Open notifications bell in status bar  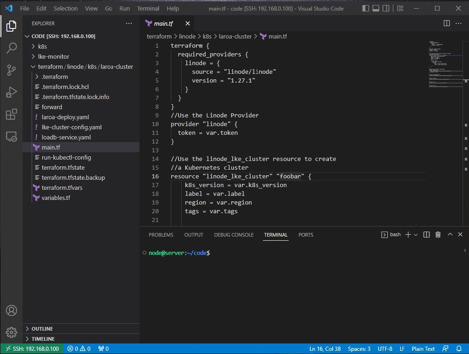click(459, 348)
